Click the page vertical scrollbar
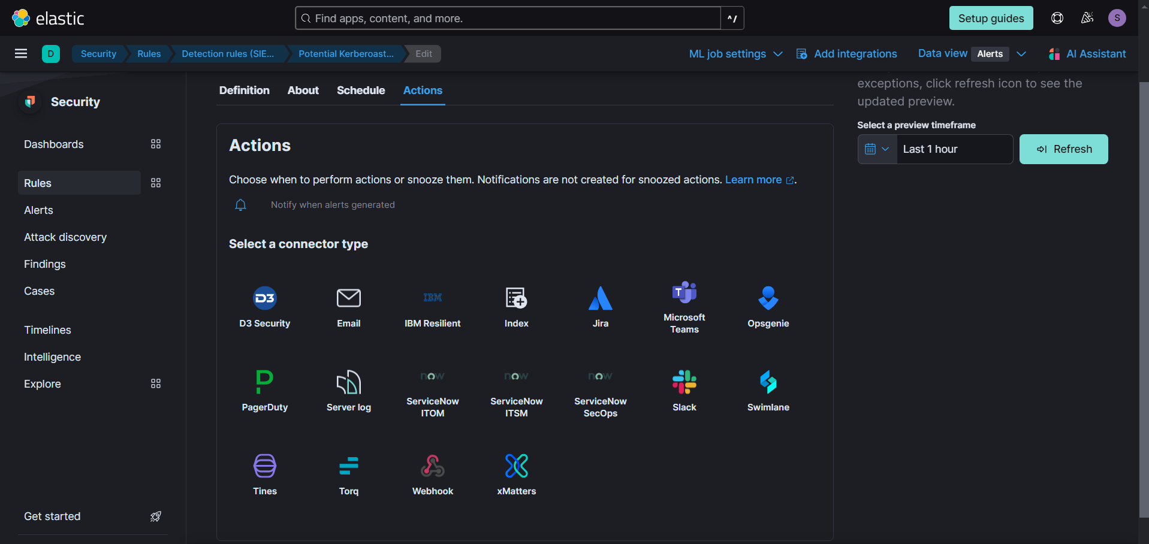The height and width of the screenshot is (544, 1149). [1144, 300]
